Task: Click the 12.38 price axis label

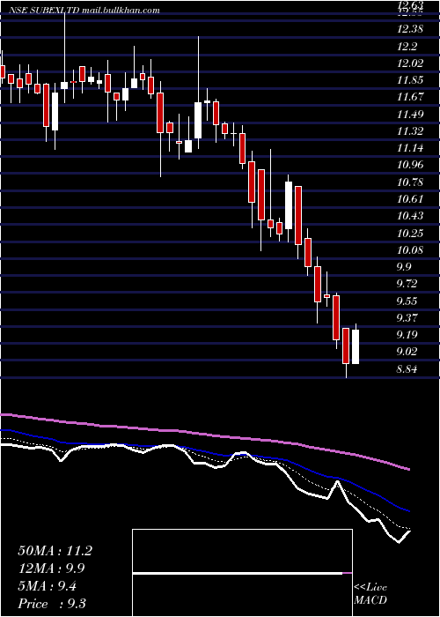Action: click(x=410, y=29)
